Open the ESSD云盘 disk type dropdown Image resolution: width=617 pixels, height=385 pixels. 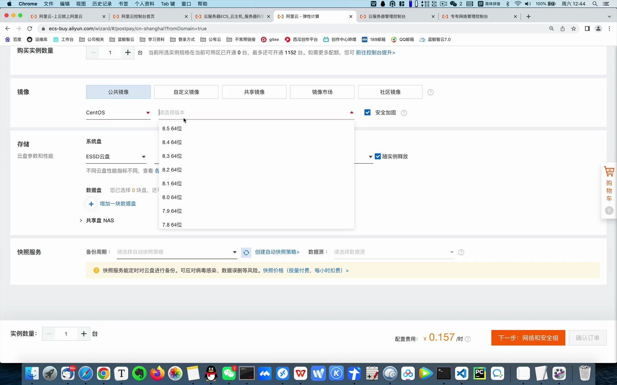click(116, 157)
